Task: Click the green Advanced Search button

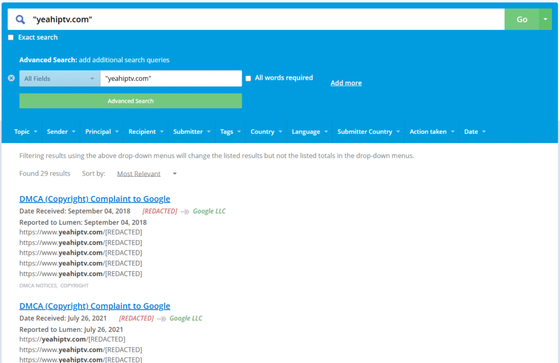Action: (x=130, y=101)
